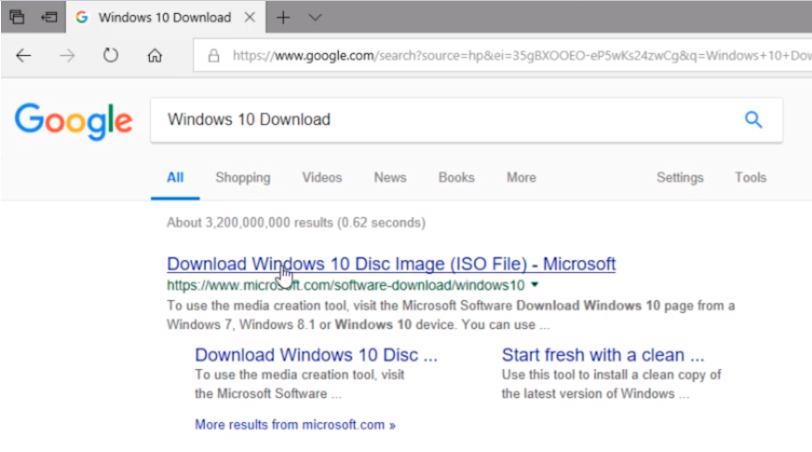Viewport: 812px width, 452px height.
Task: Open new tab with plus icon
Action: [x=283, y=18]
